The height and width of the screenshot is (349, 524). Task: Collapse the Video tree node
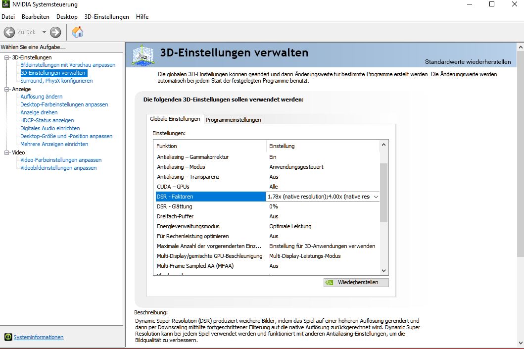[7, 152]
